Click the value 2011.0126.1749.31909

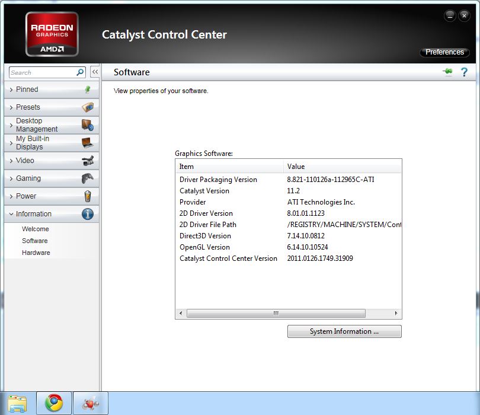(320, 258)
